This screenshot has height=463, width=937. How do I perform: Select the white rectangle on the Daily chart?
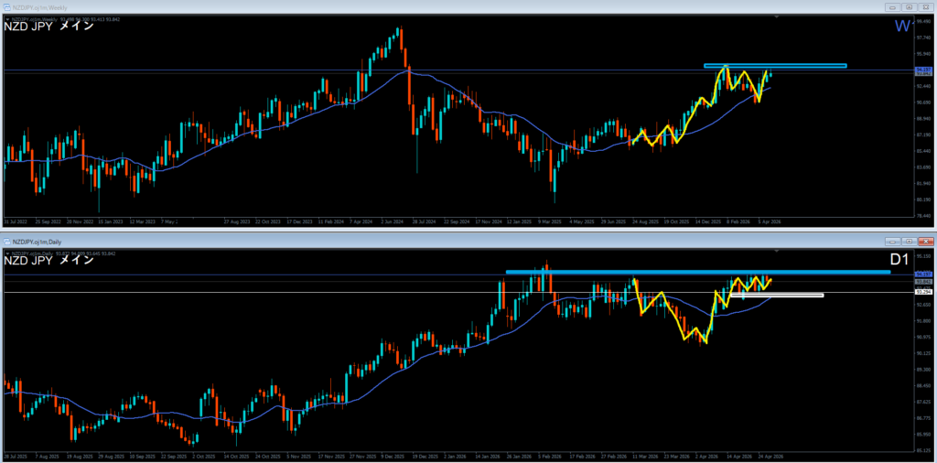tap(776, 295)
